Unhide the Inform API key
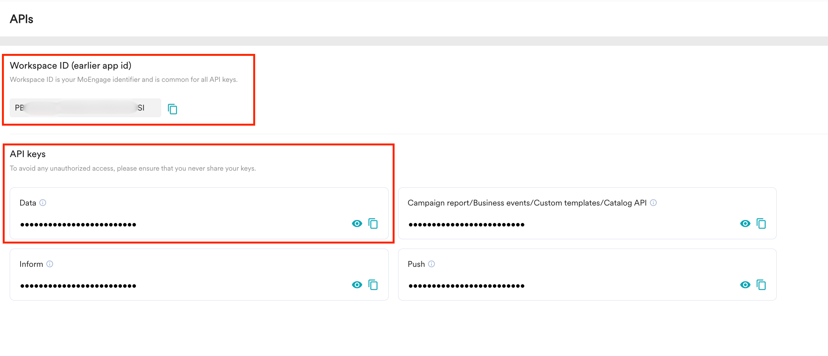 point(357,285)
